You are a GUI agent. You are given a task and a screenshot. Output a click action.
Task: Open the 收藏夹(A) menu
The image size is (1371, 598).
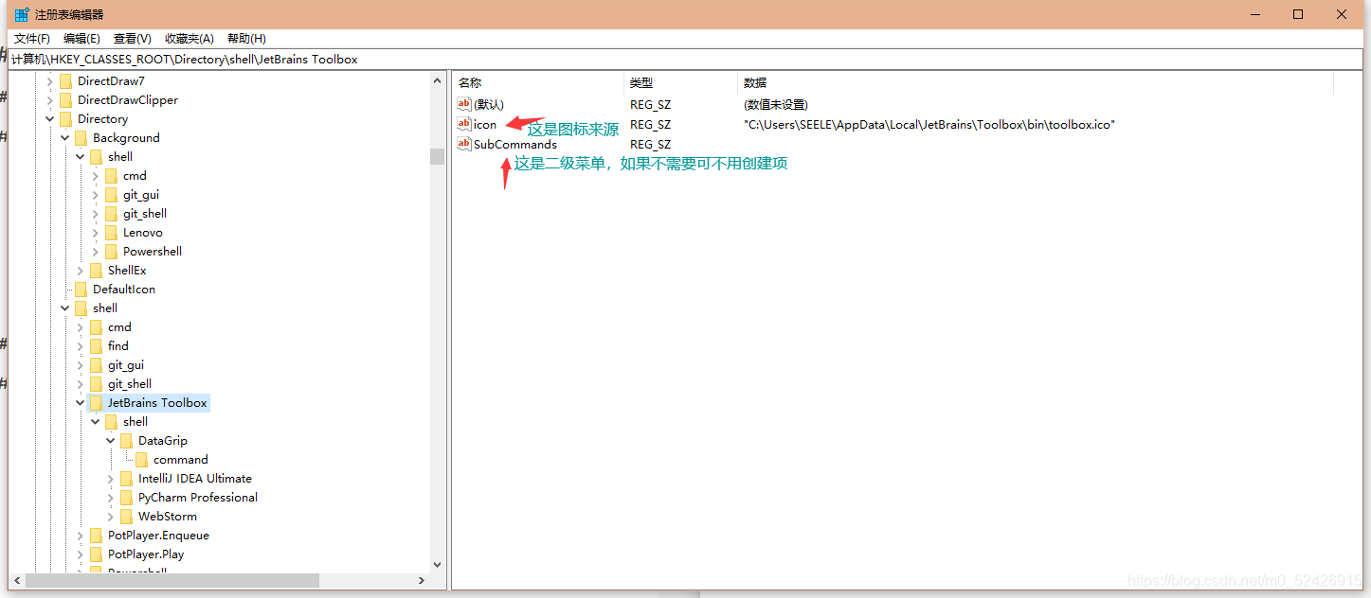[x=189, y=39]
